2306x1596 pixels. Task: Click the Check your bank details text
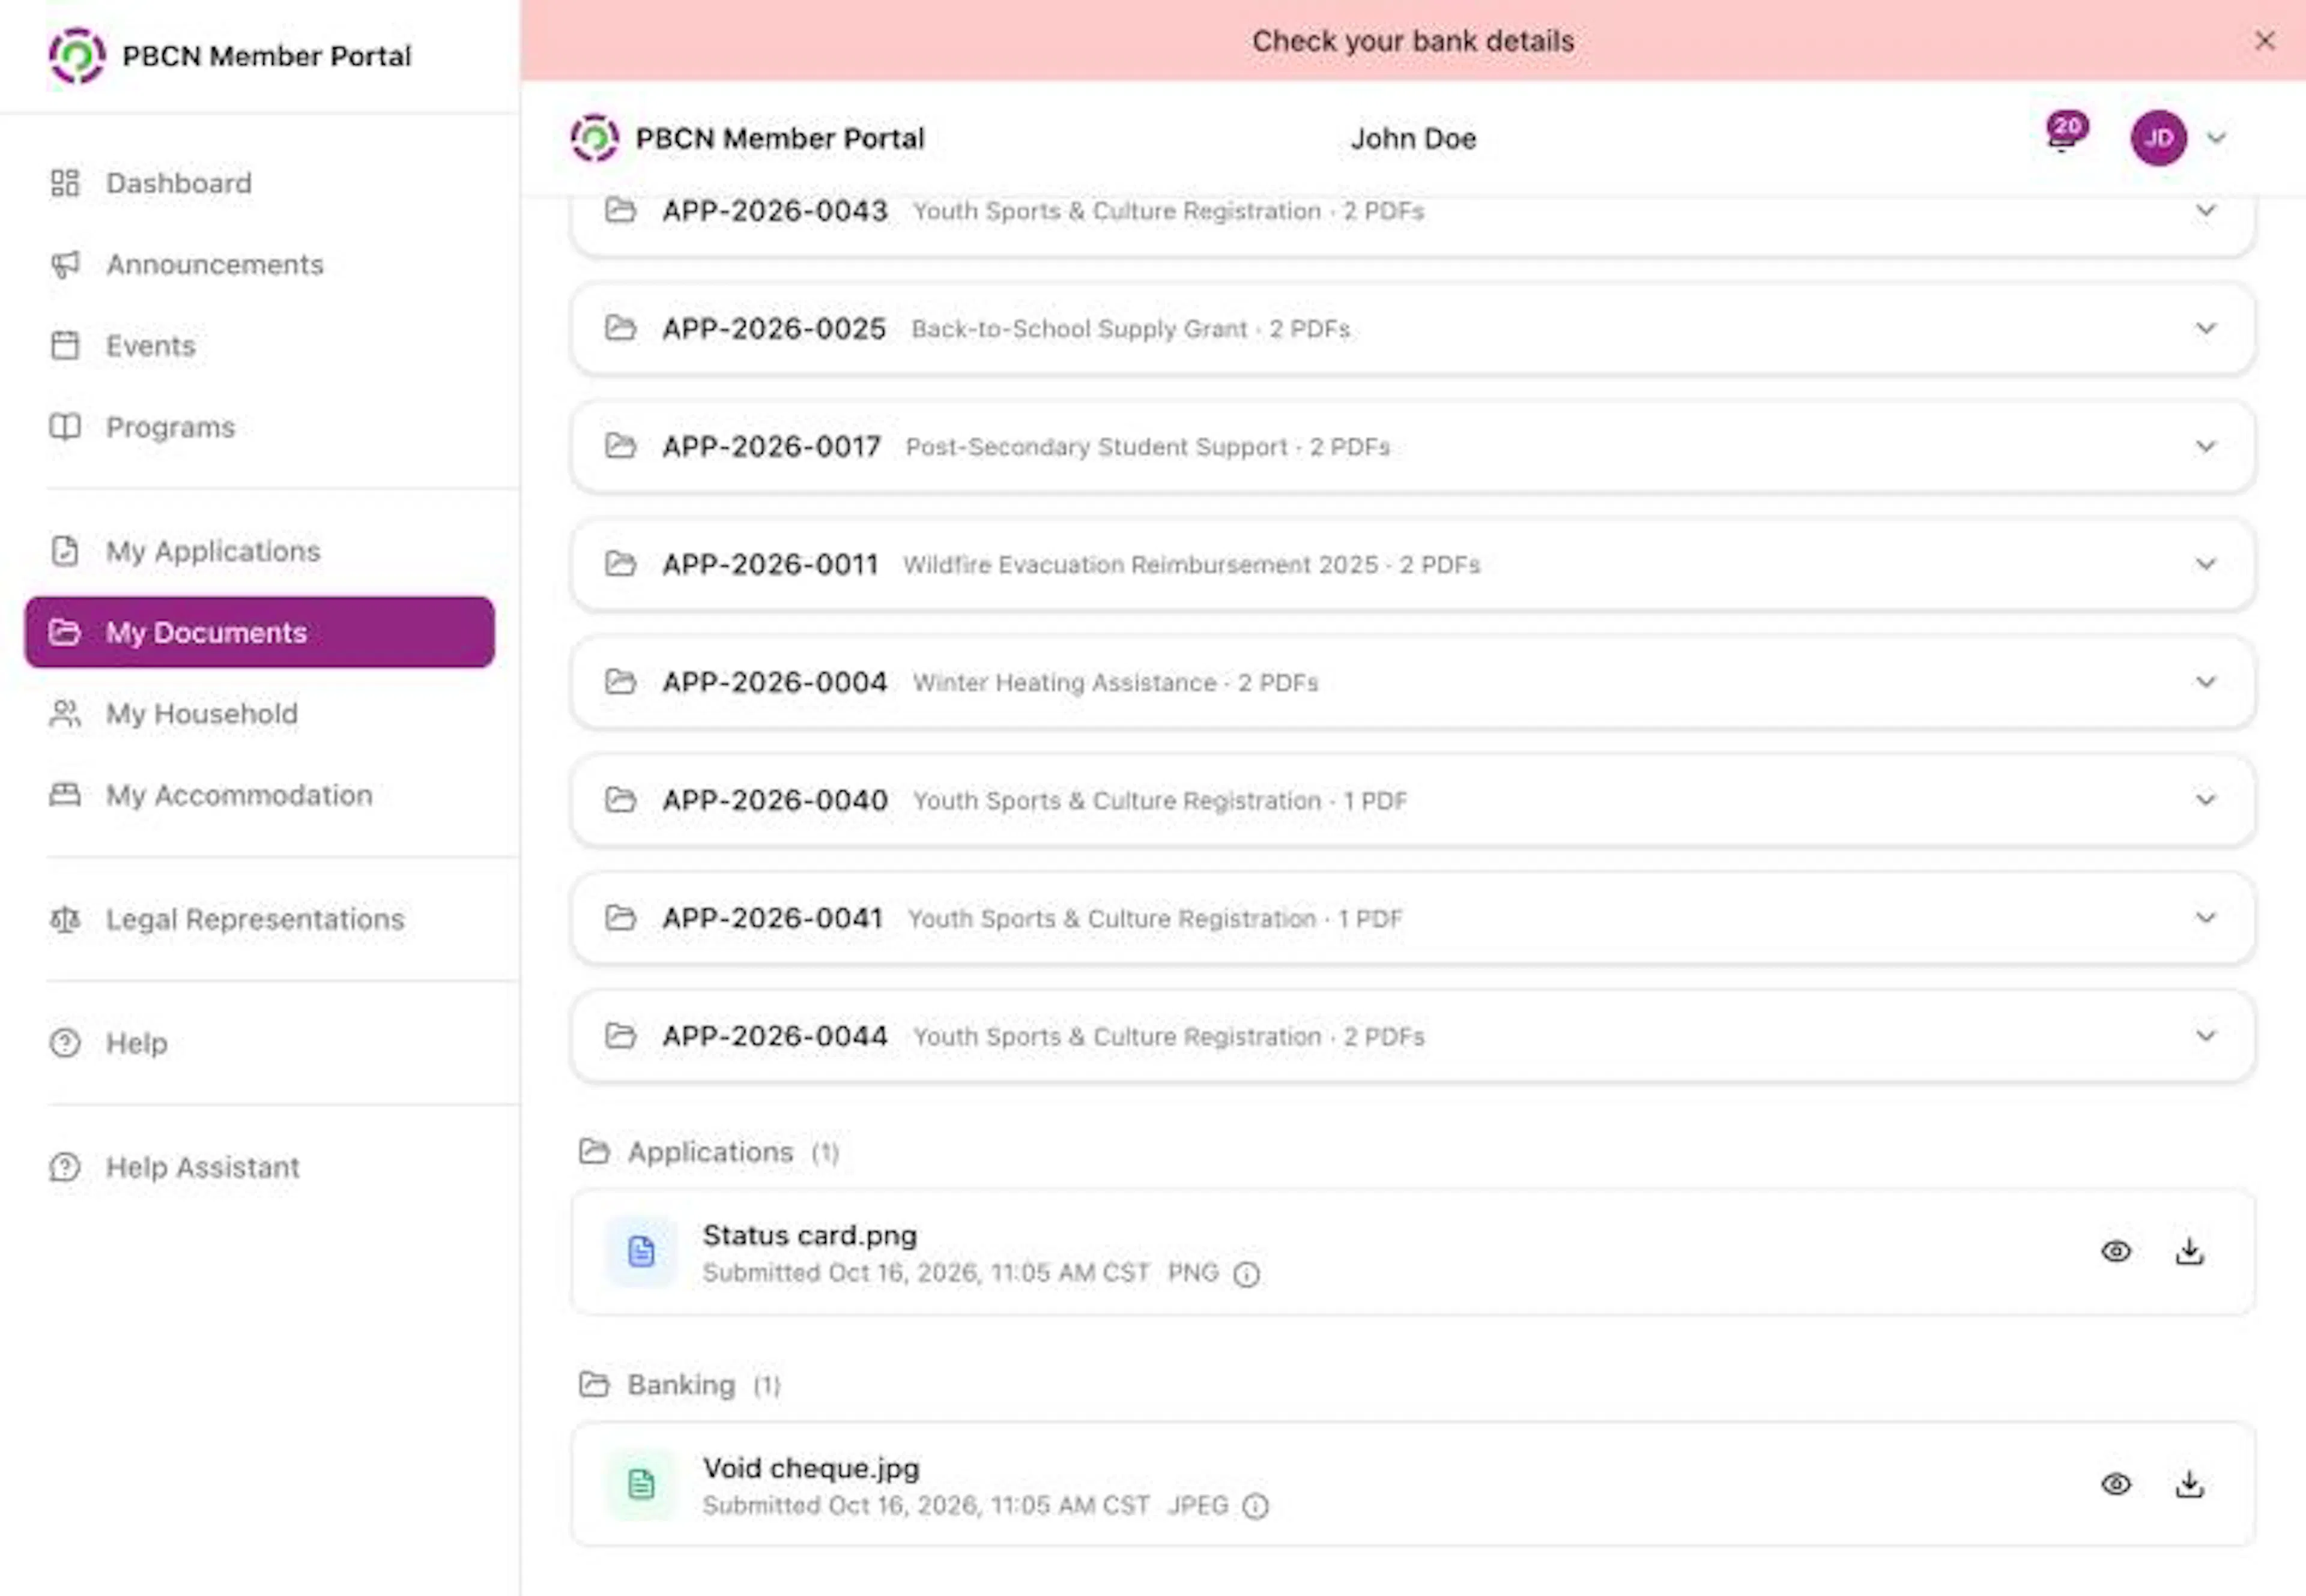[1412, 41]
